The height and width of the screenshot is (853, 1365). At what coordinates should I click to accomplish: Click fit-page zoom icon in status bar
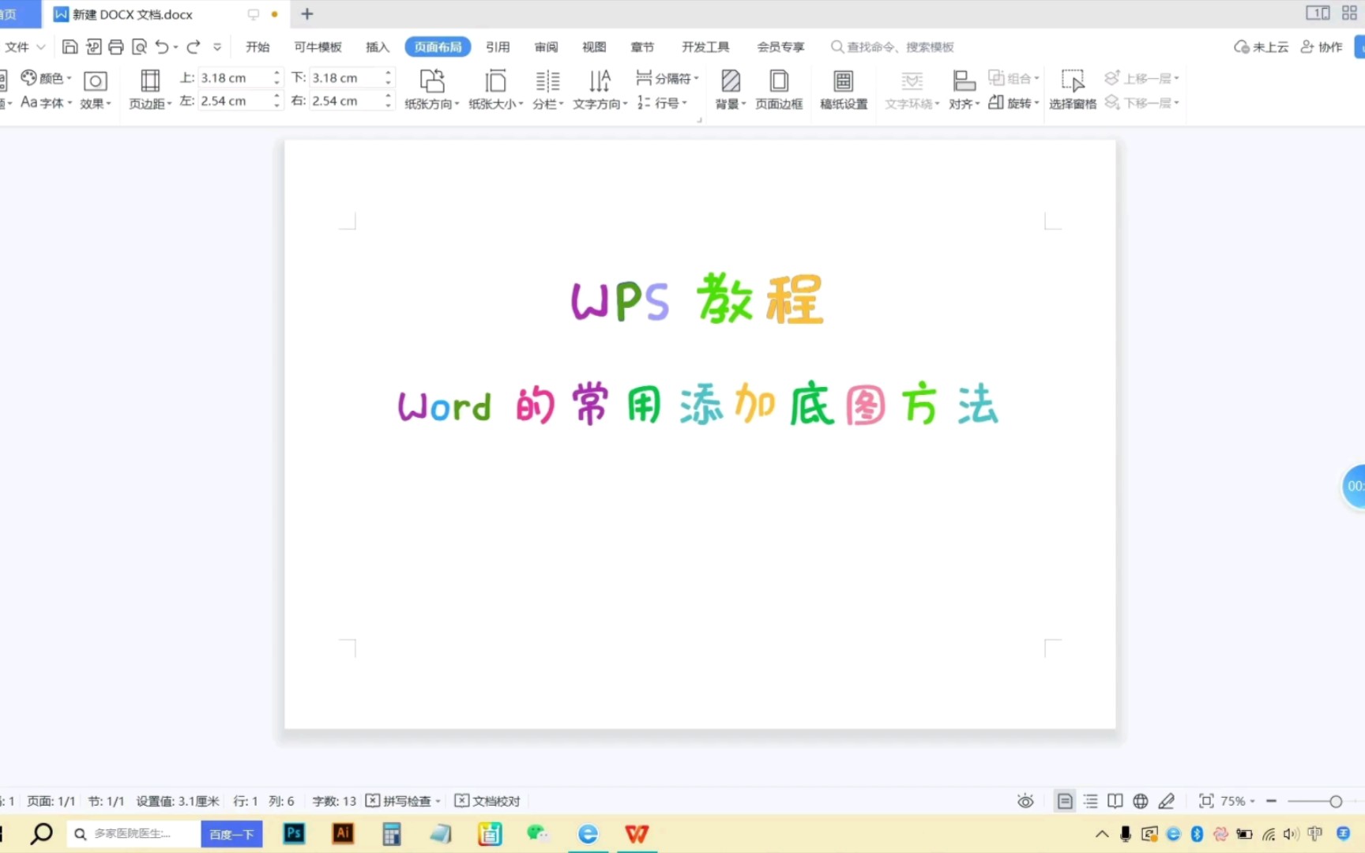pos(1206,801)
